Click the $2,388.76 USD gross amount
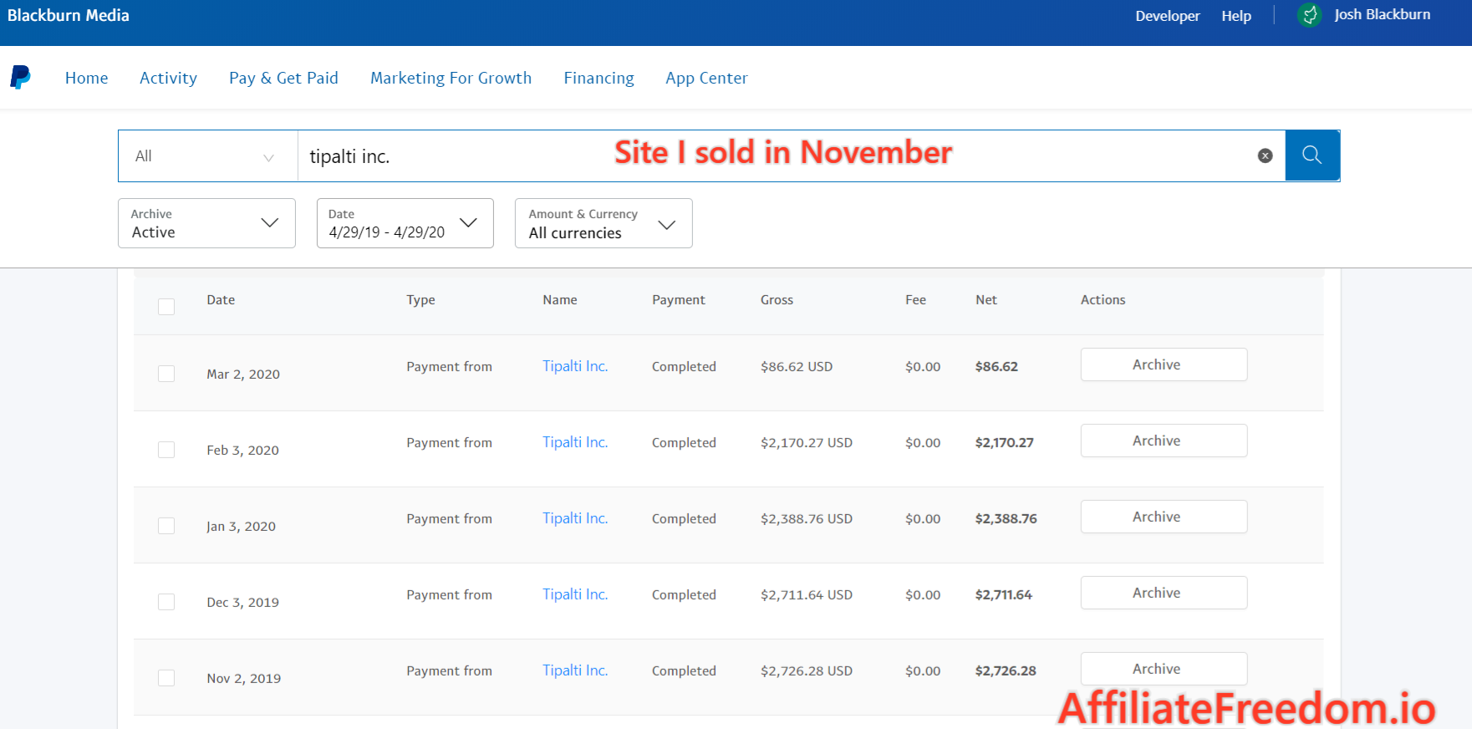1472x729 pixels. click(x=807, y=519)
